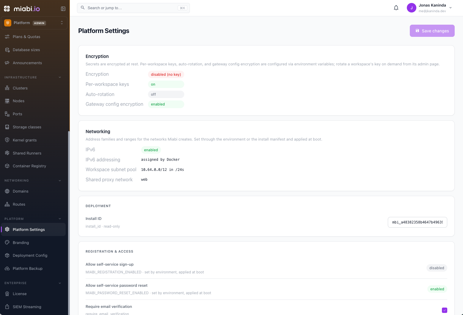This screenshot has height=315, width=463.
Task: Open the Platform workspace switcher
Action: pos(34,23)
